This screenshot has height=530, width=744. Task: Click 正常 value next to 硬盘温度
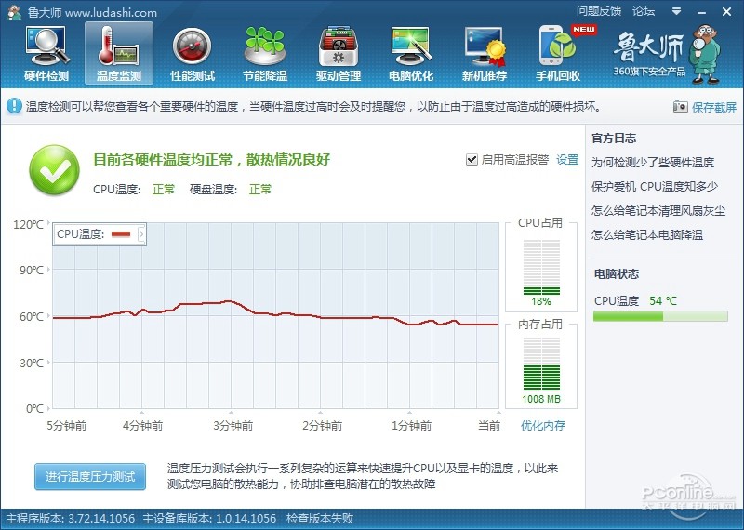pyautogui.click(x=260, y=190)
